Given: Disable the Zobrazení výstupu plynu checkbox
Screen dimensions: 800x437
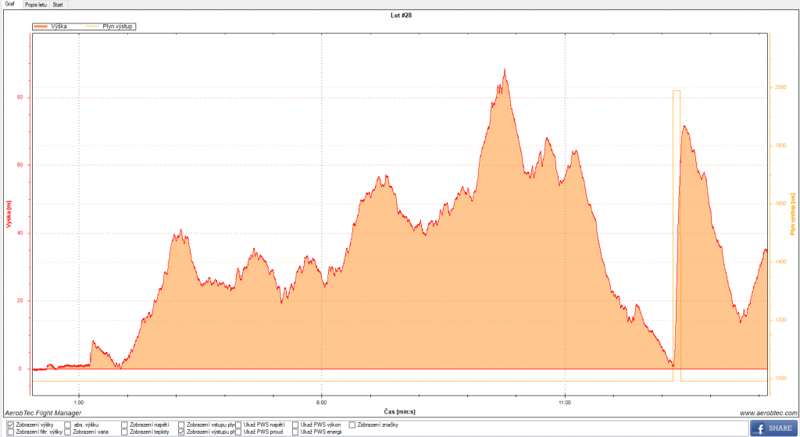Looking at the screenshot, I should point(182,432).
